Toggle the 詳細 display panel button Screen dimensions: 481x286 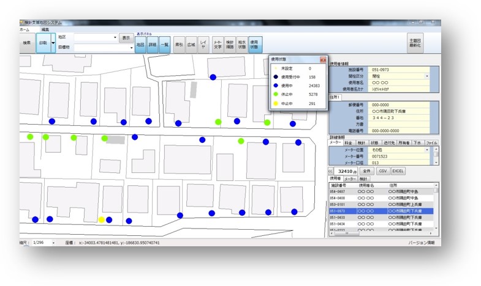[153, 45]
